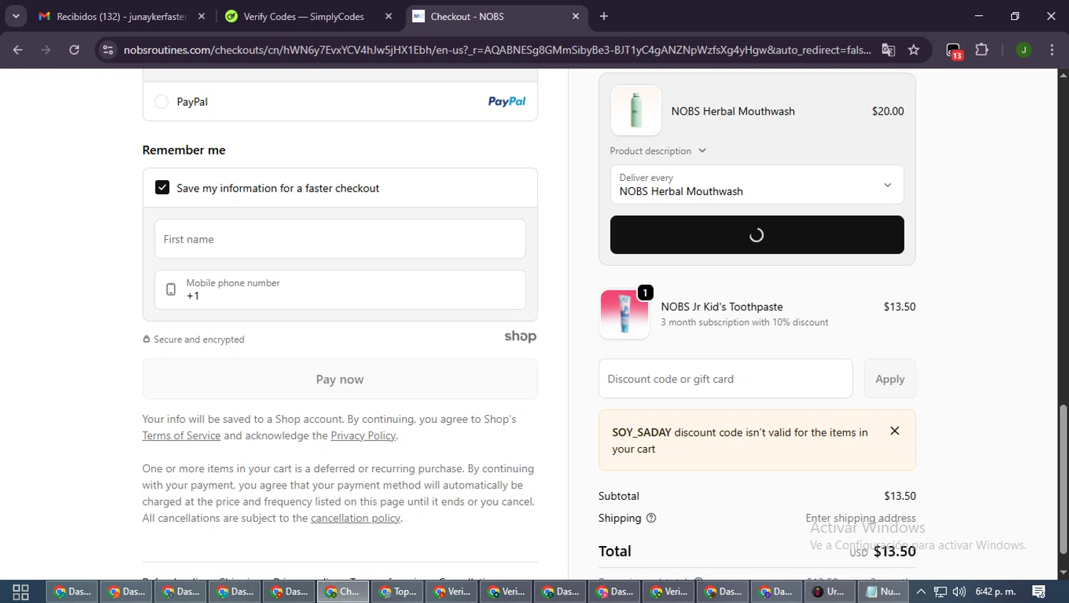Open the extension with 13 badge
Screen dimensions: 1069x603
[954, 51]
